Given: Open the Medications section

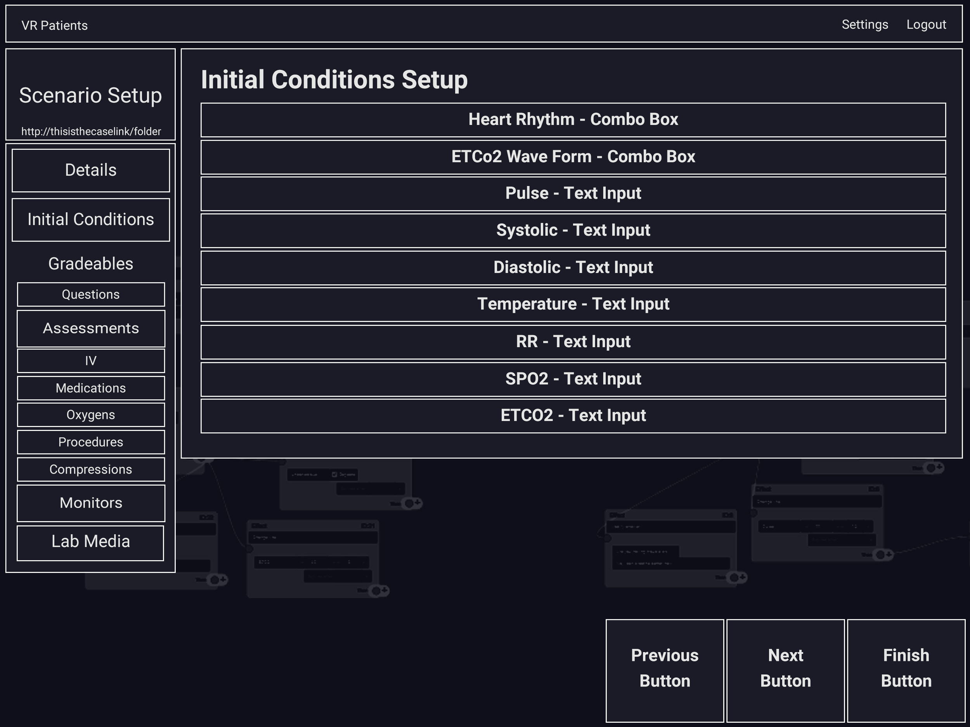Looking at the screenshot, I should pyautogui.click(x=90, y=388).
